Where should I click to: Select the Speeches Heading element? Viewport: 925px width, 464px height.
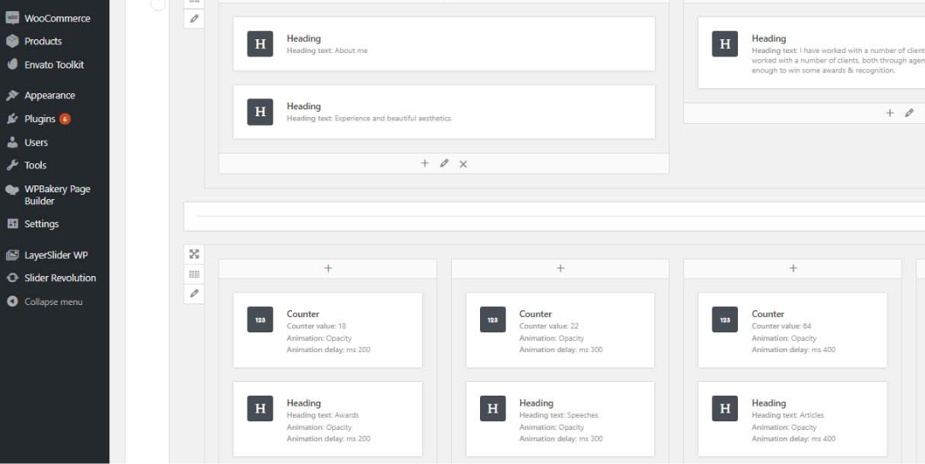click(x=560, y=419)
